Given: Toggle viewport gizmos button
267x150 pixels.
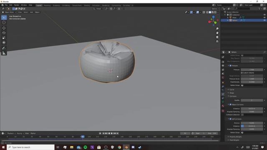Looking at the screenshot, I should coord(191,12).
